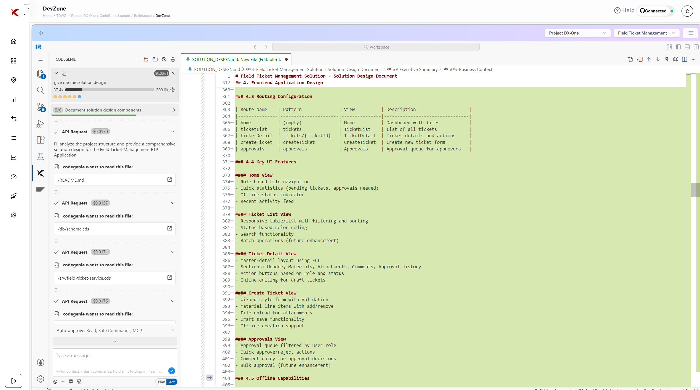Viewport: 700px width, 390px height.
Task: Open the CodeGenie settings gear
Action: pyautogui.click(x=173, y=59)
